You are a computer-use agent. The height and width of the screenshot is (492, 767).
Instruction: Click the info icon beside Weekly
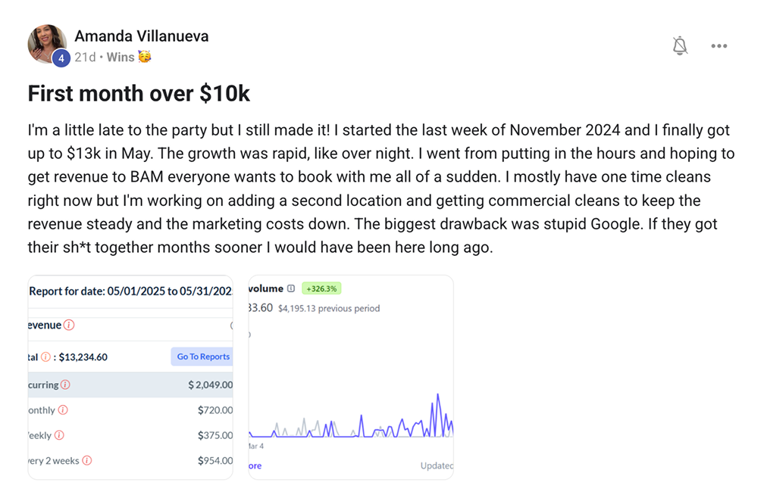(59, 435)
